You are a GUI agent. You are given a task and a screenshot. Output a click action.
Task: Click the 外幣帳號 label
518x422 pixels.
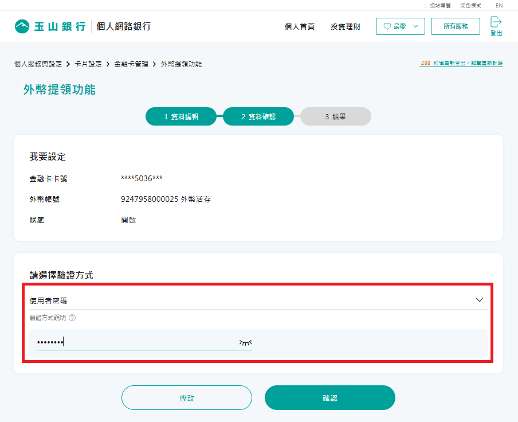pyautogui.click(x=44, y=200)
